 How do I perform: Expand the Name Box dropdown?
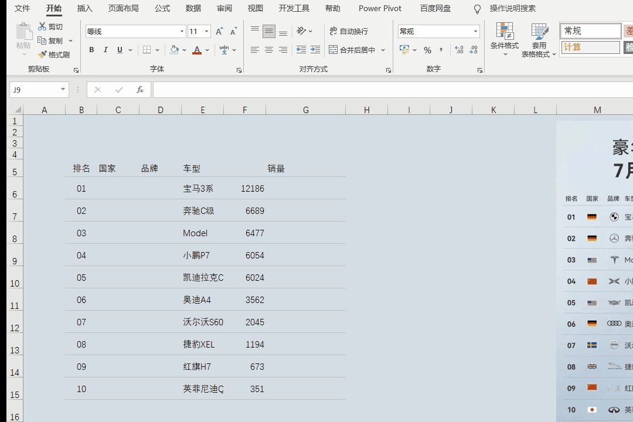click(63, 89)
